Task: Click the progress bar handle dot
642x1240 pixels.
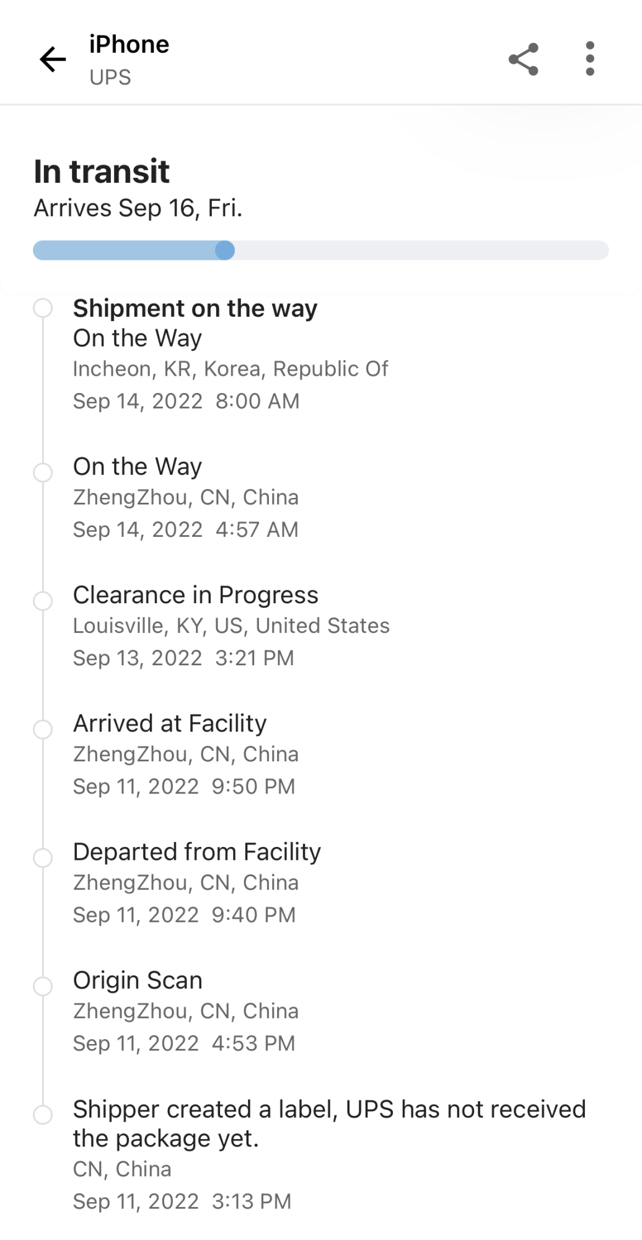Action: point(225,250)
